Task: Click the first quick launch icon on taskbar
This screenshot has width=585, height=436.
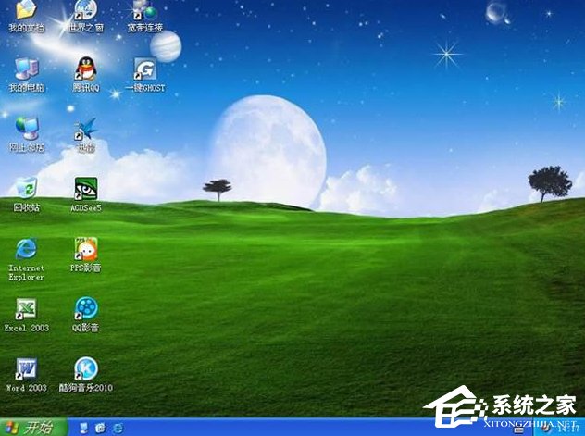Action: 85,428
